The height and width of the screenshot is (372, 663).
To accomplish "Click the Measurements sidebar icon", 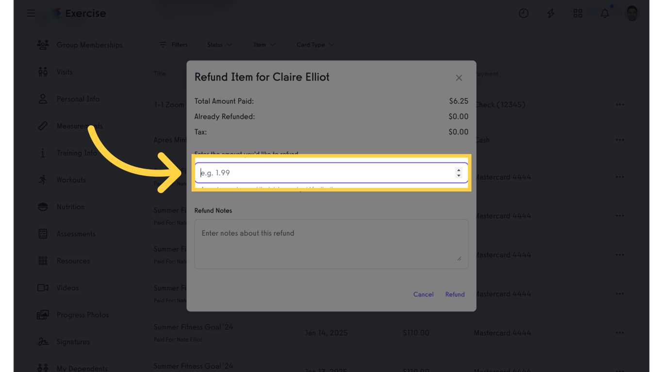I will [x=43, y=126].
